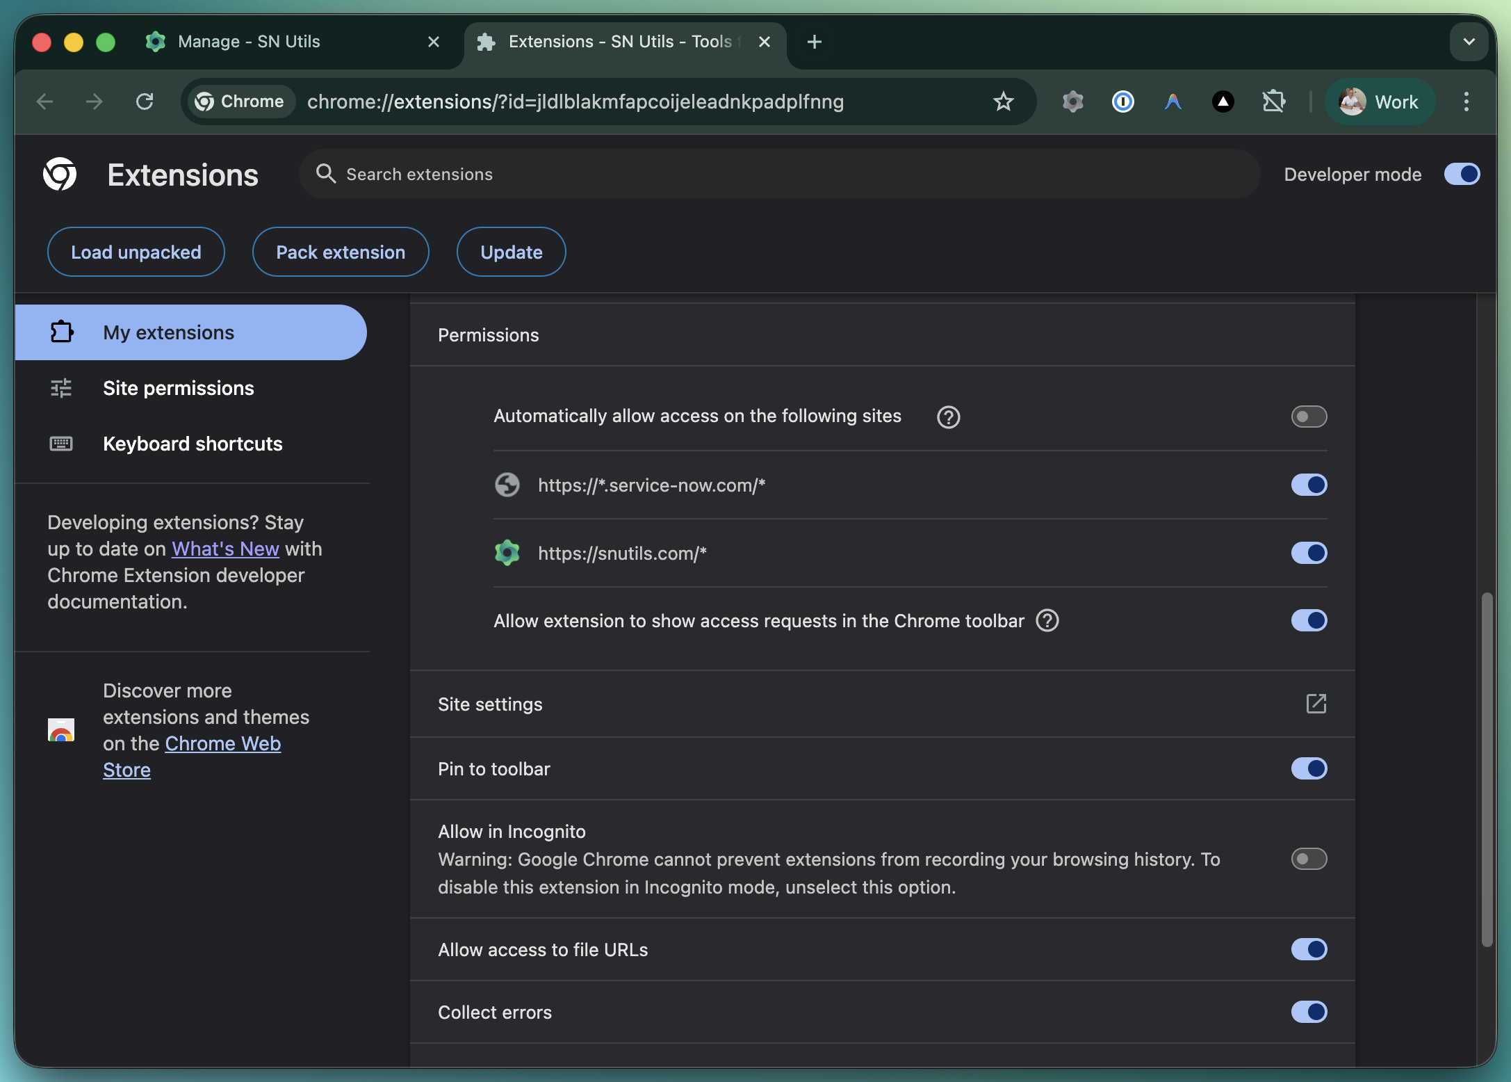Image resolution: width=1511 pixels, height=1082 pixels.
Task: Open the extensions puzzle icon in the toolbar
Action: coord(1275,102)
